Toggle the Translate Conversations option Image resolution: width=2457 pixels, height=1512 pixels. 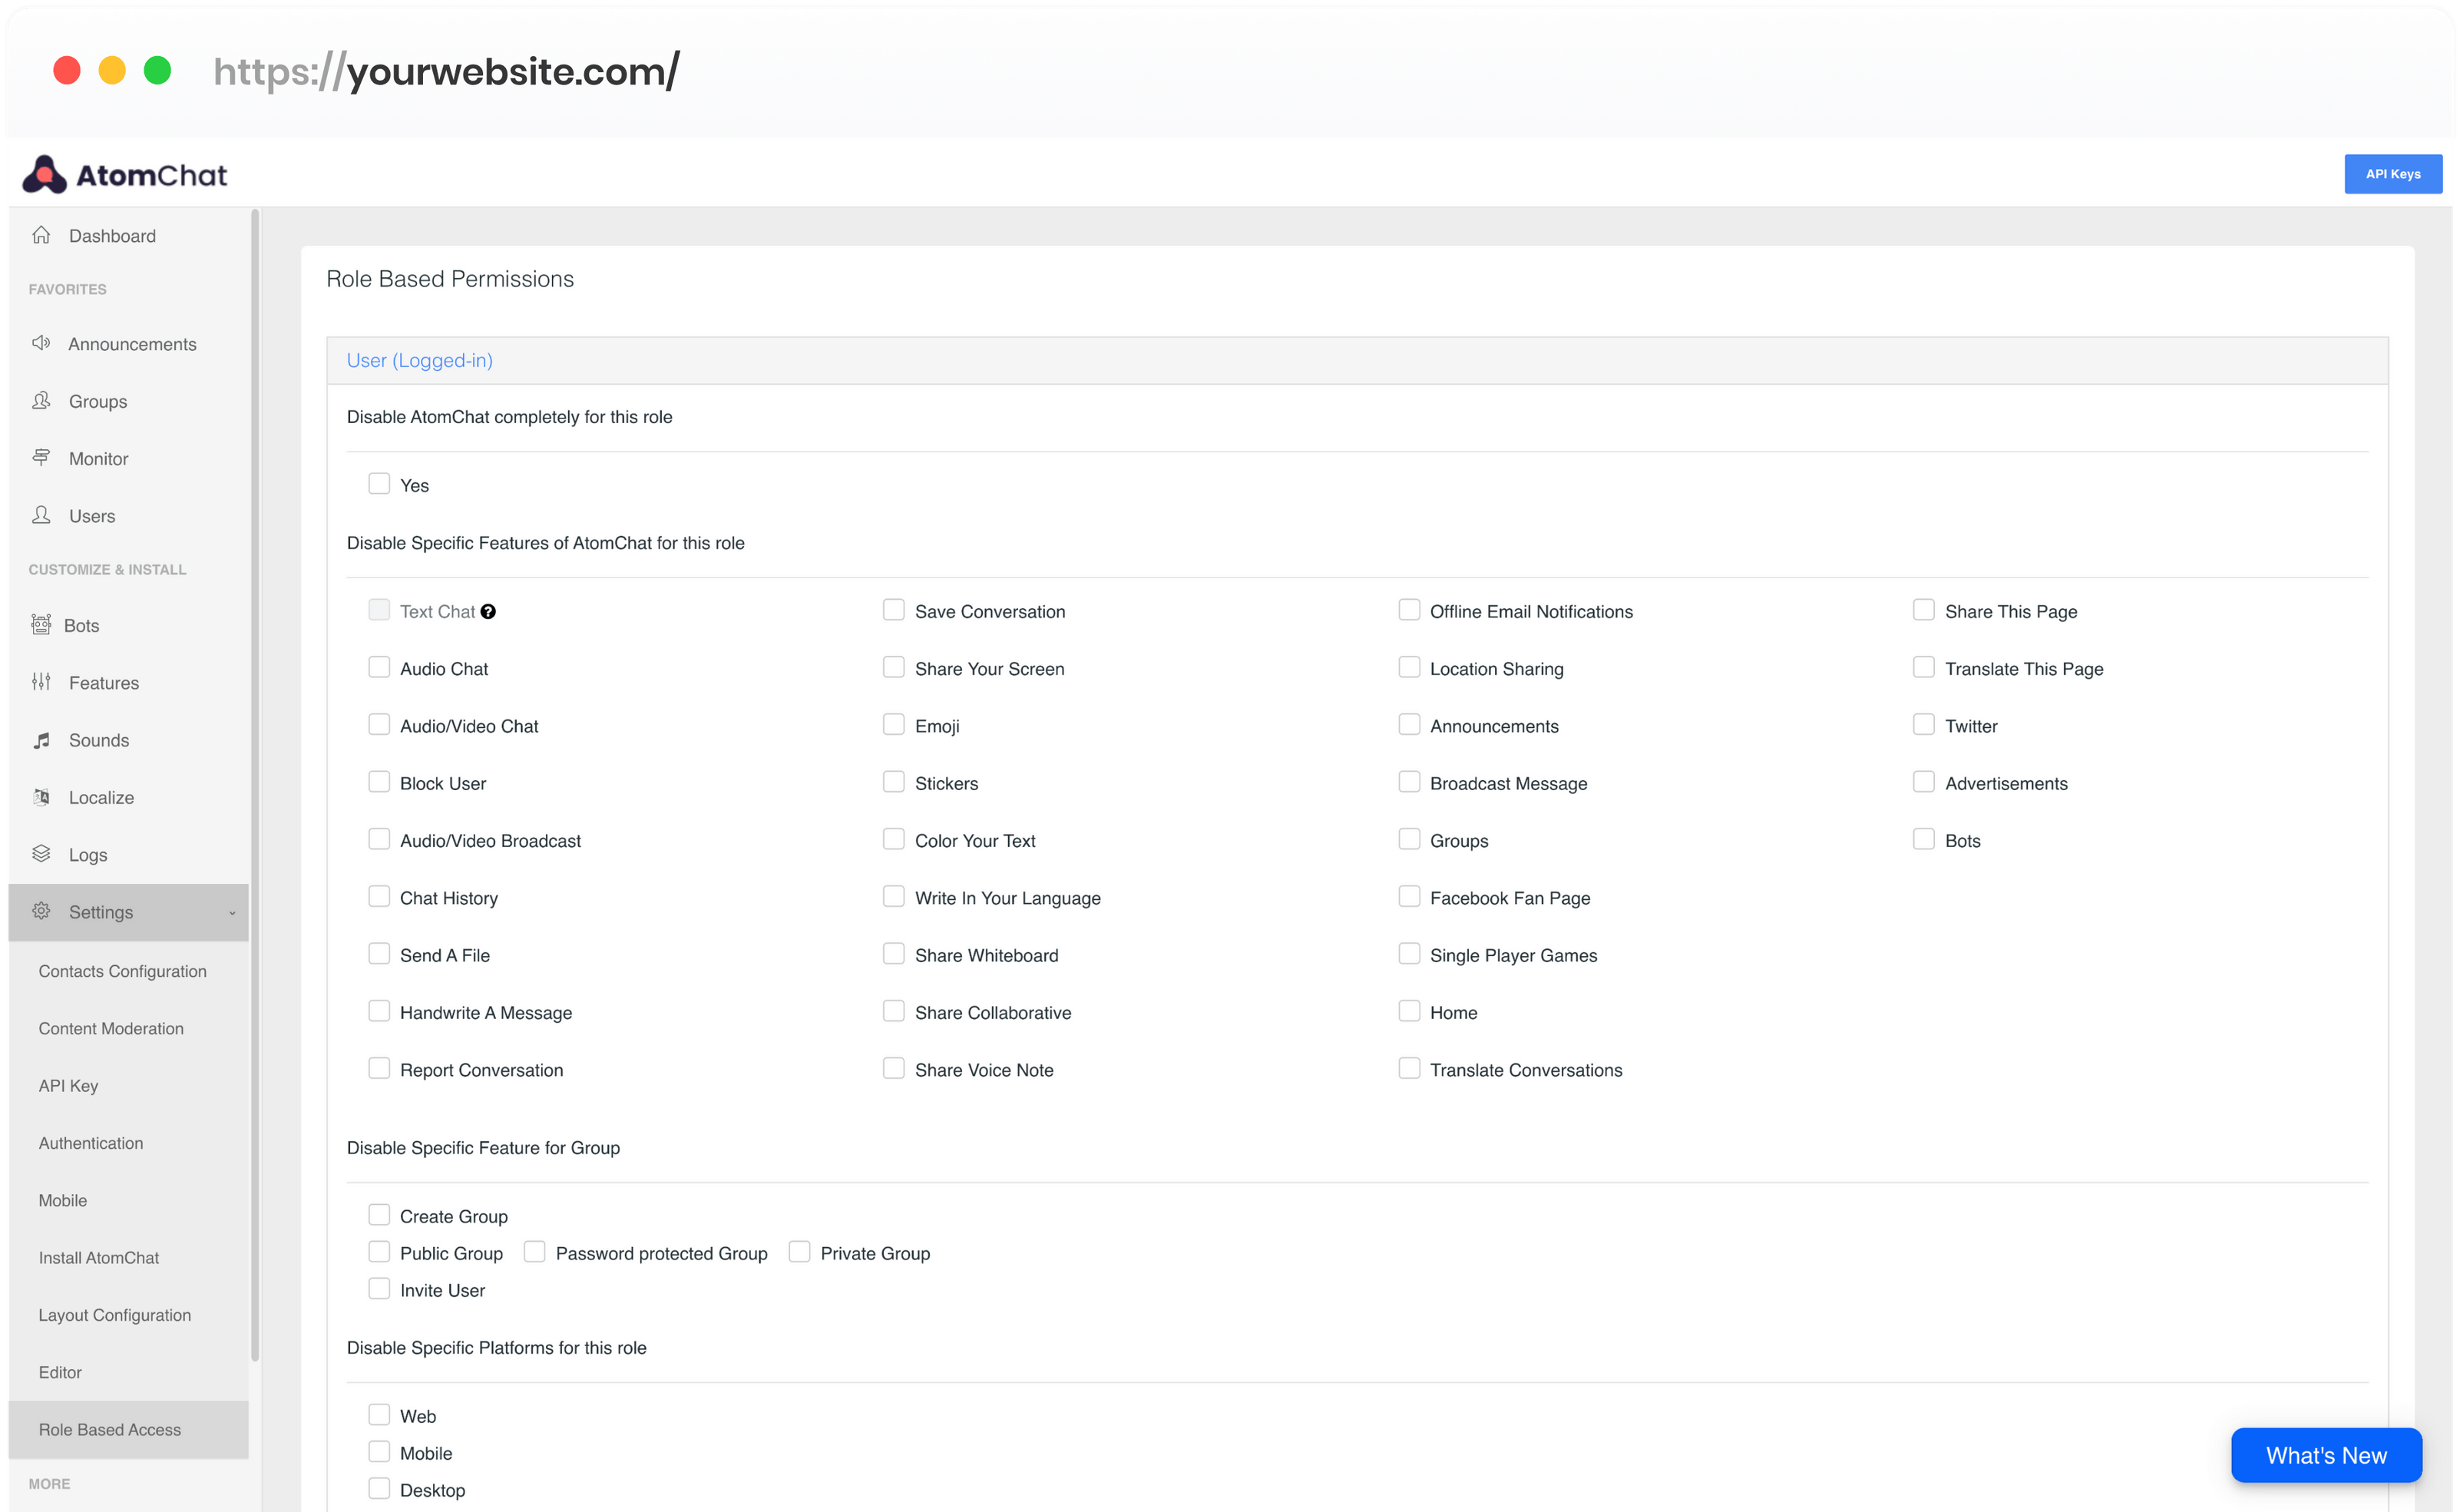click(1410, 1068)
